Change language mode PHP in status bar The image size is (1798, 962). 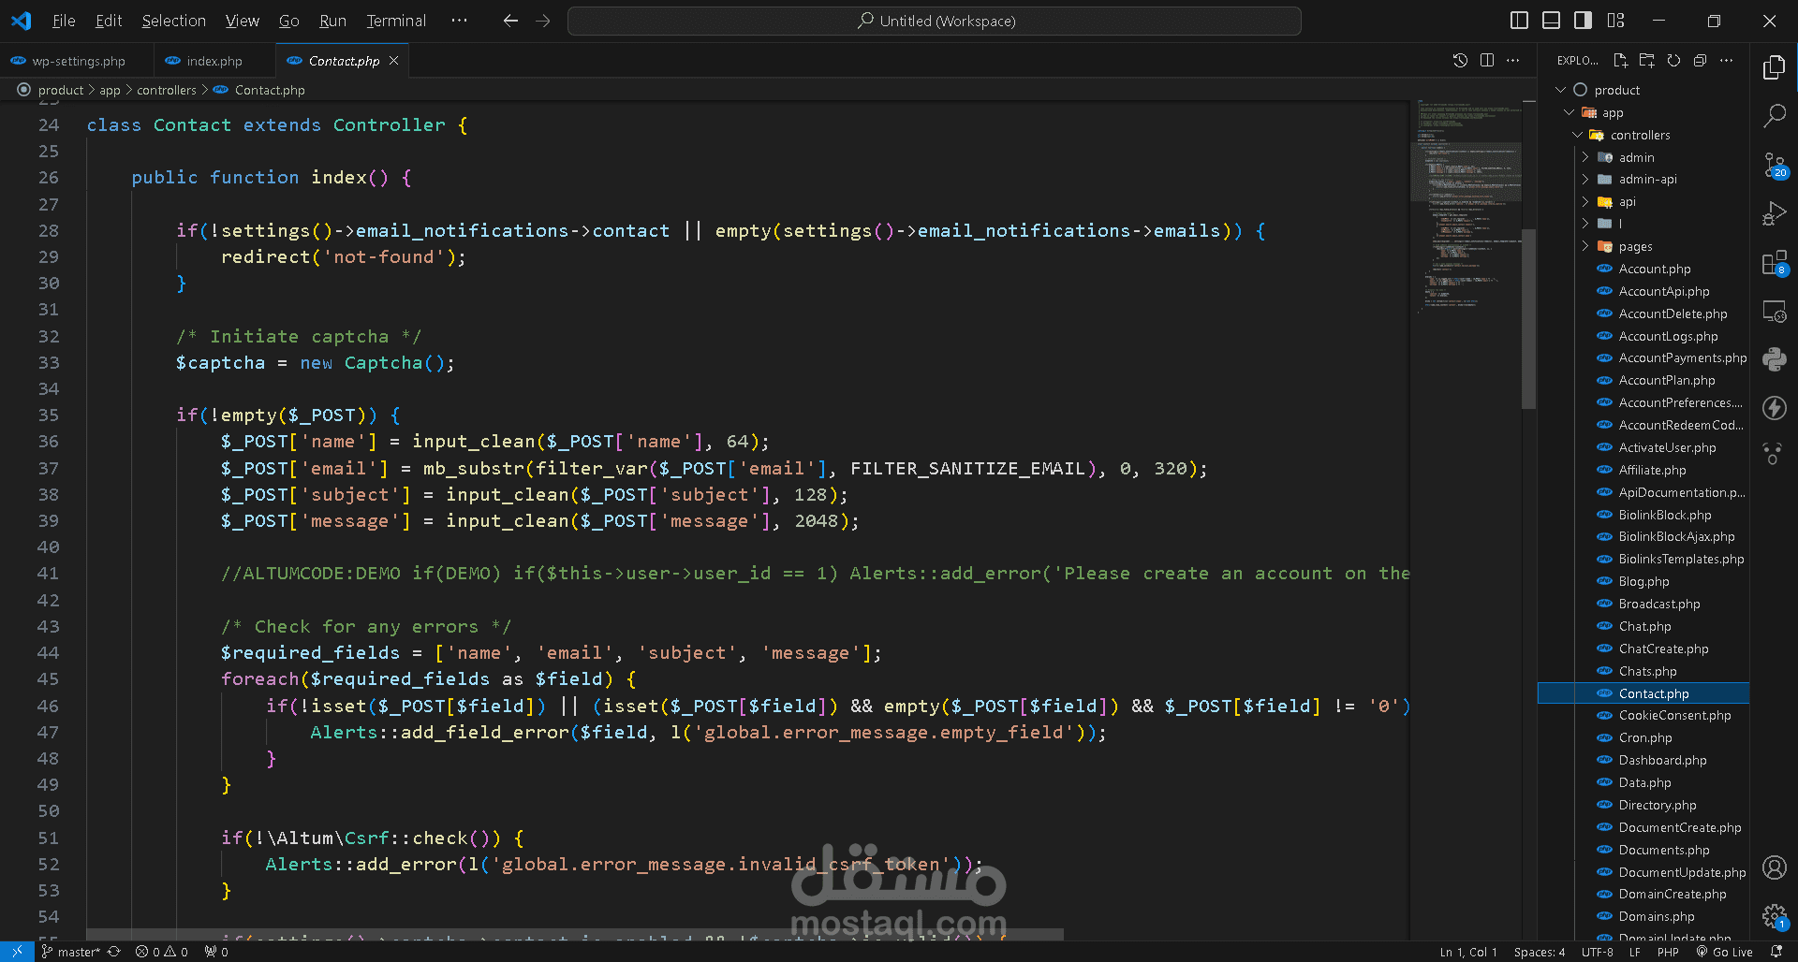click(1668, 952)
